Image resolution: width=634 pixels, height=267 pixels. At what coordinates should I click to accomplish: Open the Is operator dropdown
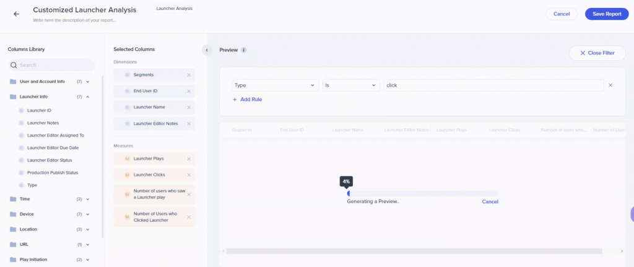pyautogui.click(x=350, y=85)
